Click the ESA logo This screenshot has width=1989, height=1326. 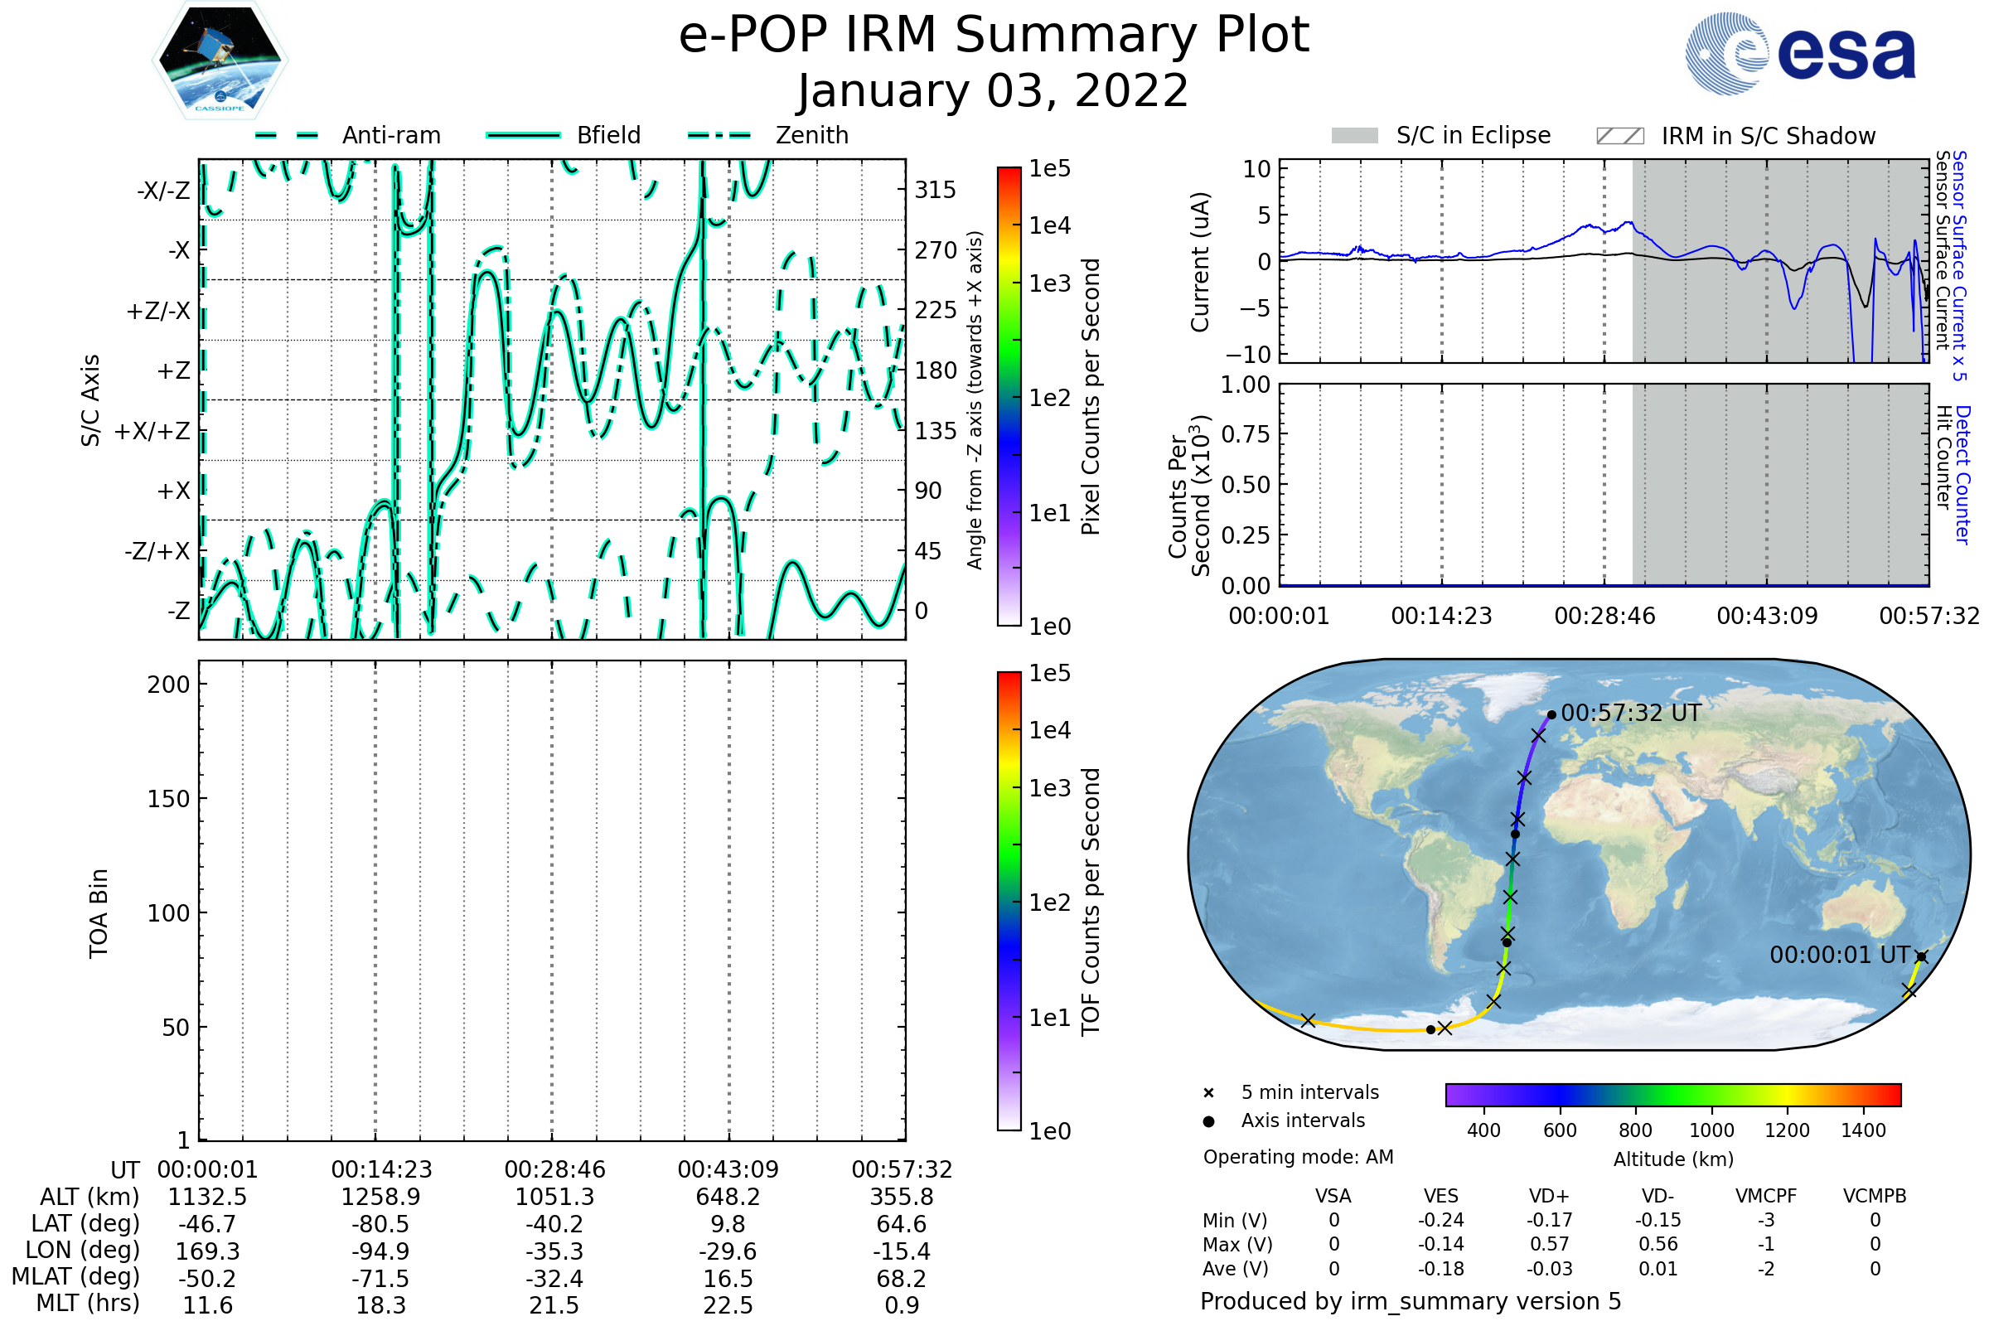pos(1801,54)
